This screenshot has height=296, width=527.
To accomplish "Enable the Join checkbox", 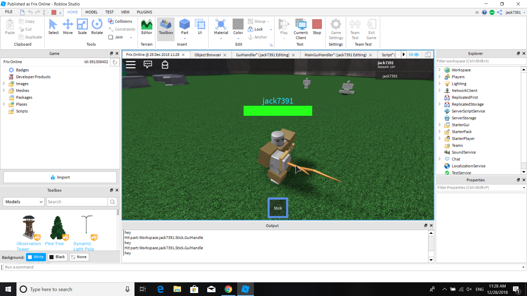I will [111, 37].
